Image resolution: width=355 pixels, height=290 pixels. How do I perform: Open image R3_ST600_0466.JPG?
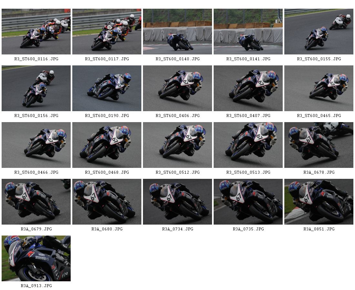pyautogui.click(x=36, y=145)
